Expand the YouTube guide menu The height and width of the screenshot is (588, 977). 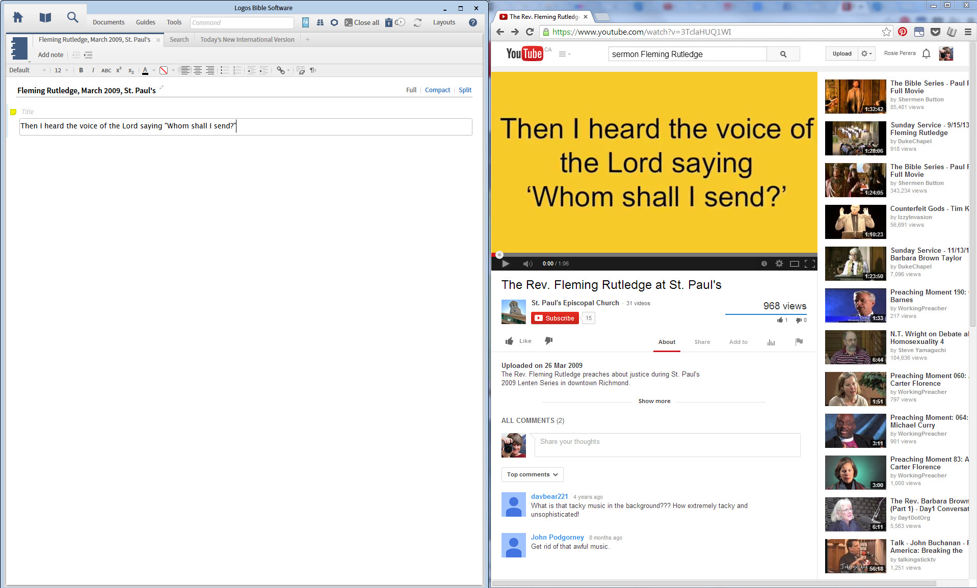(564, 54)
